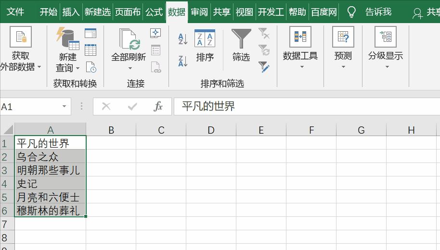The width and height of the screenshot is (440, 250).
Task: Click the properties icon in 连接 group
Action: point(155,50)
